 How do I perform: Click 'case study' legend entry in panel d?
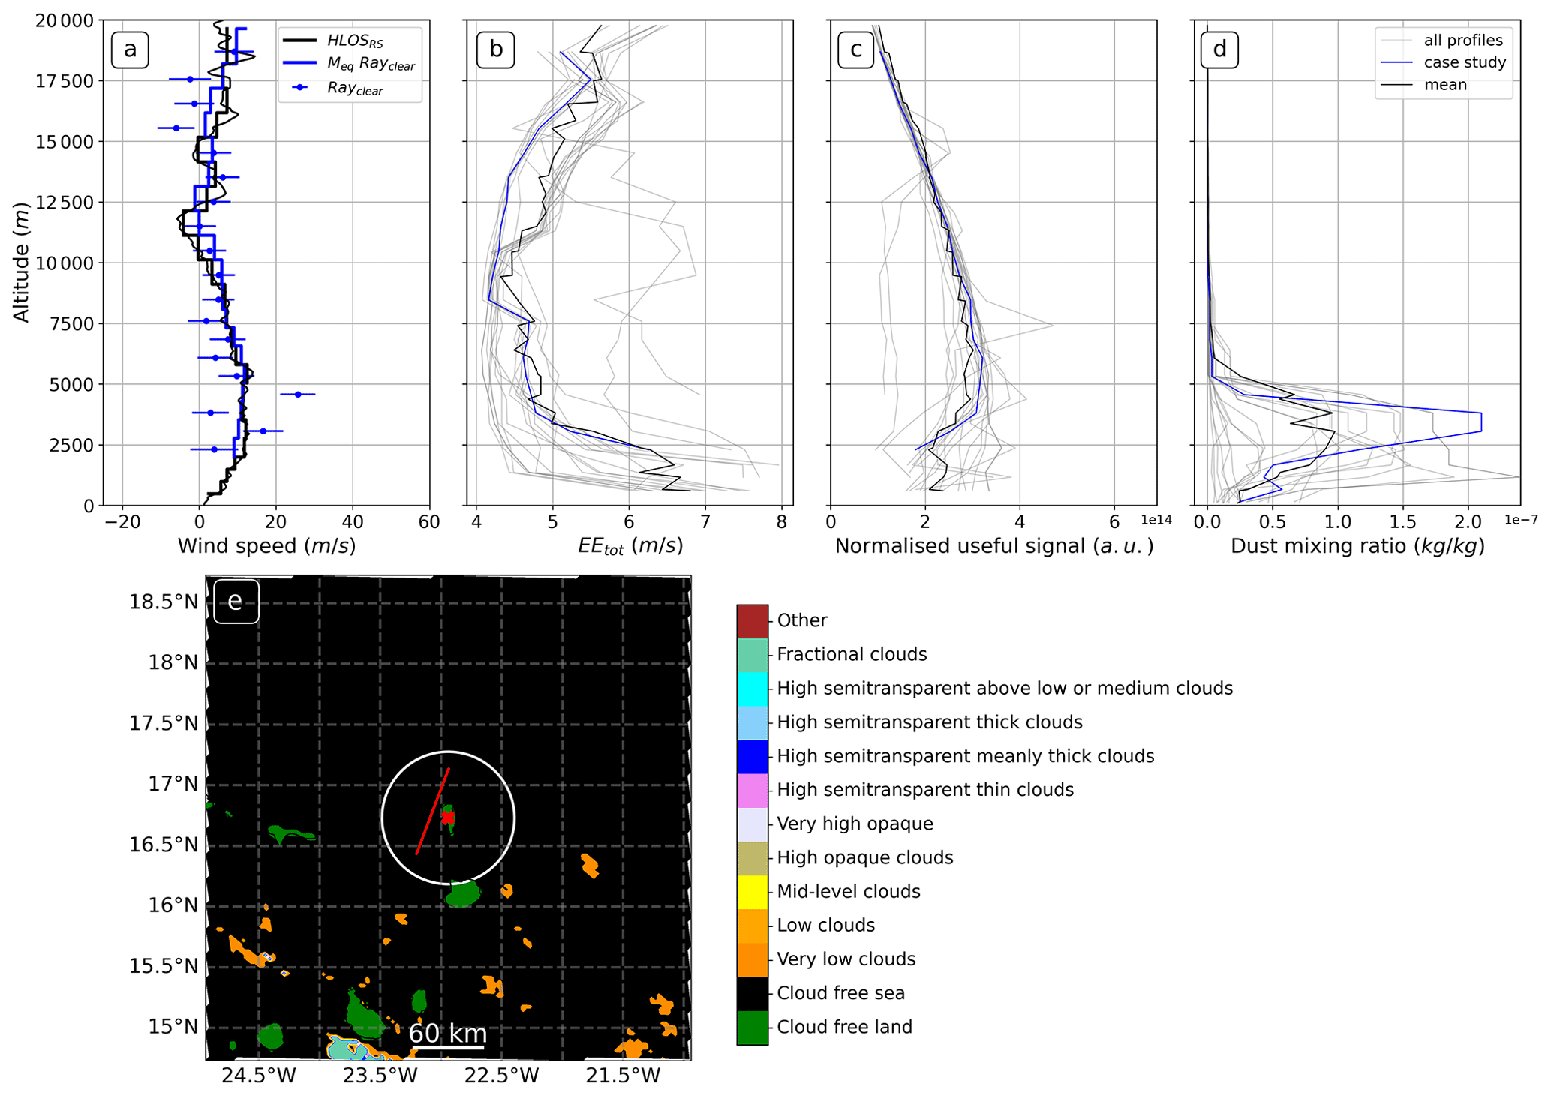click(x=1464, y=62)
